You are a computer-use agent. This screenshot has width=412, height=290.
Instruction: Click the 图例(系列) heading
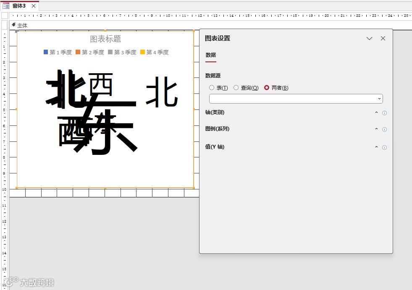[x=217, y=129]
